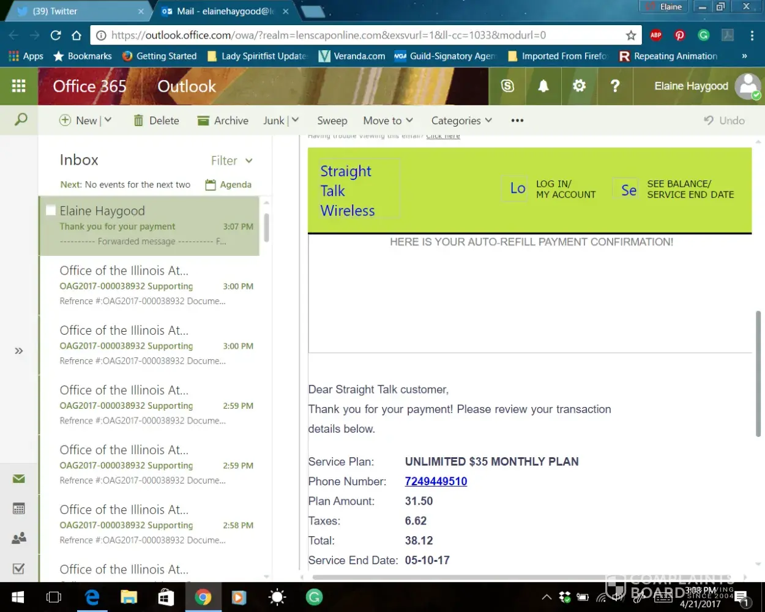Open the more actions ellipsis menu
This screenshot has width=765, height=612.
[x=517, y=121]
